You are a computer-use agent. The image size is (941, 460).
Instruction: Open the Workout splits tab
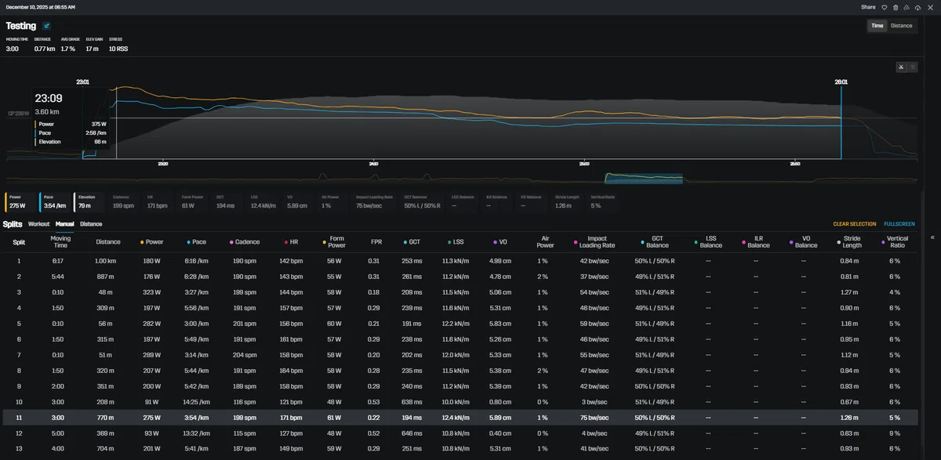click(x=39, y=224)
